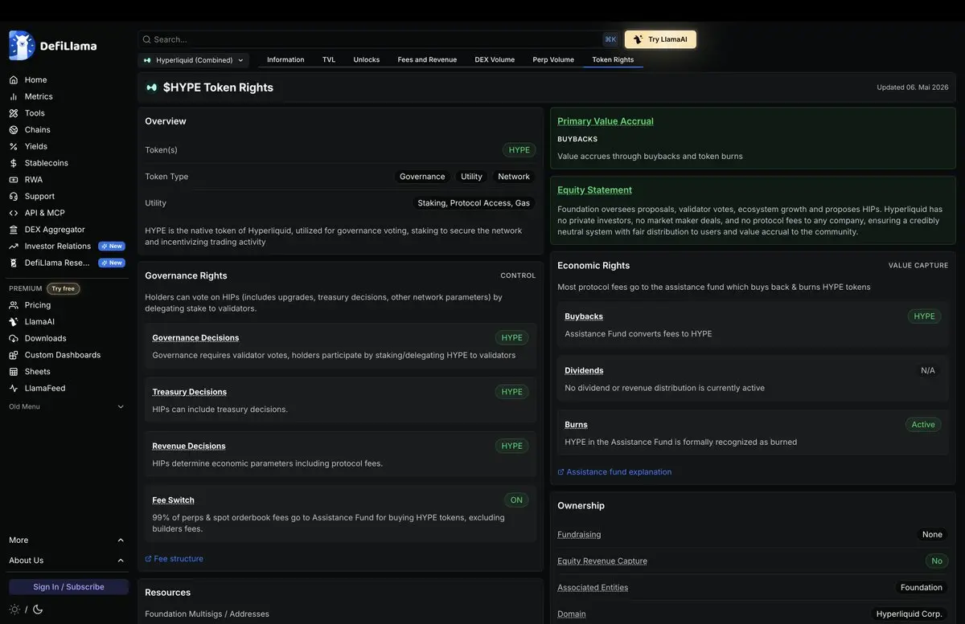Image resolution: width=965 pixels, height=624 pixels.
Task: Click the Governance Decisions label
Action: tap(195, 338)
